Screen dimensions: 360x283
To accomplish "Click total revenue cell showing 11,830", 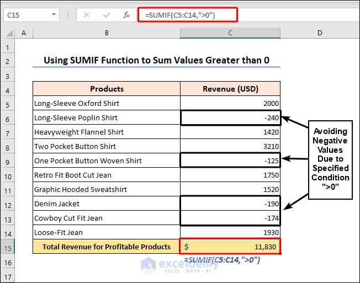I will click(x=230, y=247).
